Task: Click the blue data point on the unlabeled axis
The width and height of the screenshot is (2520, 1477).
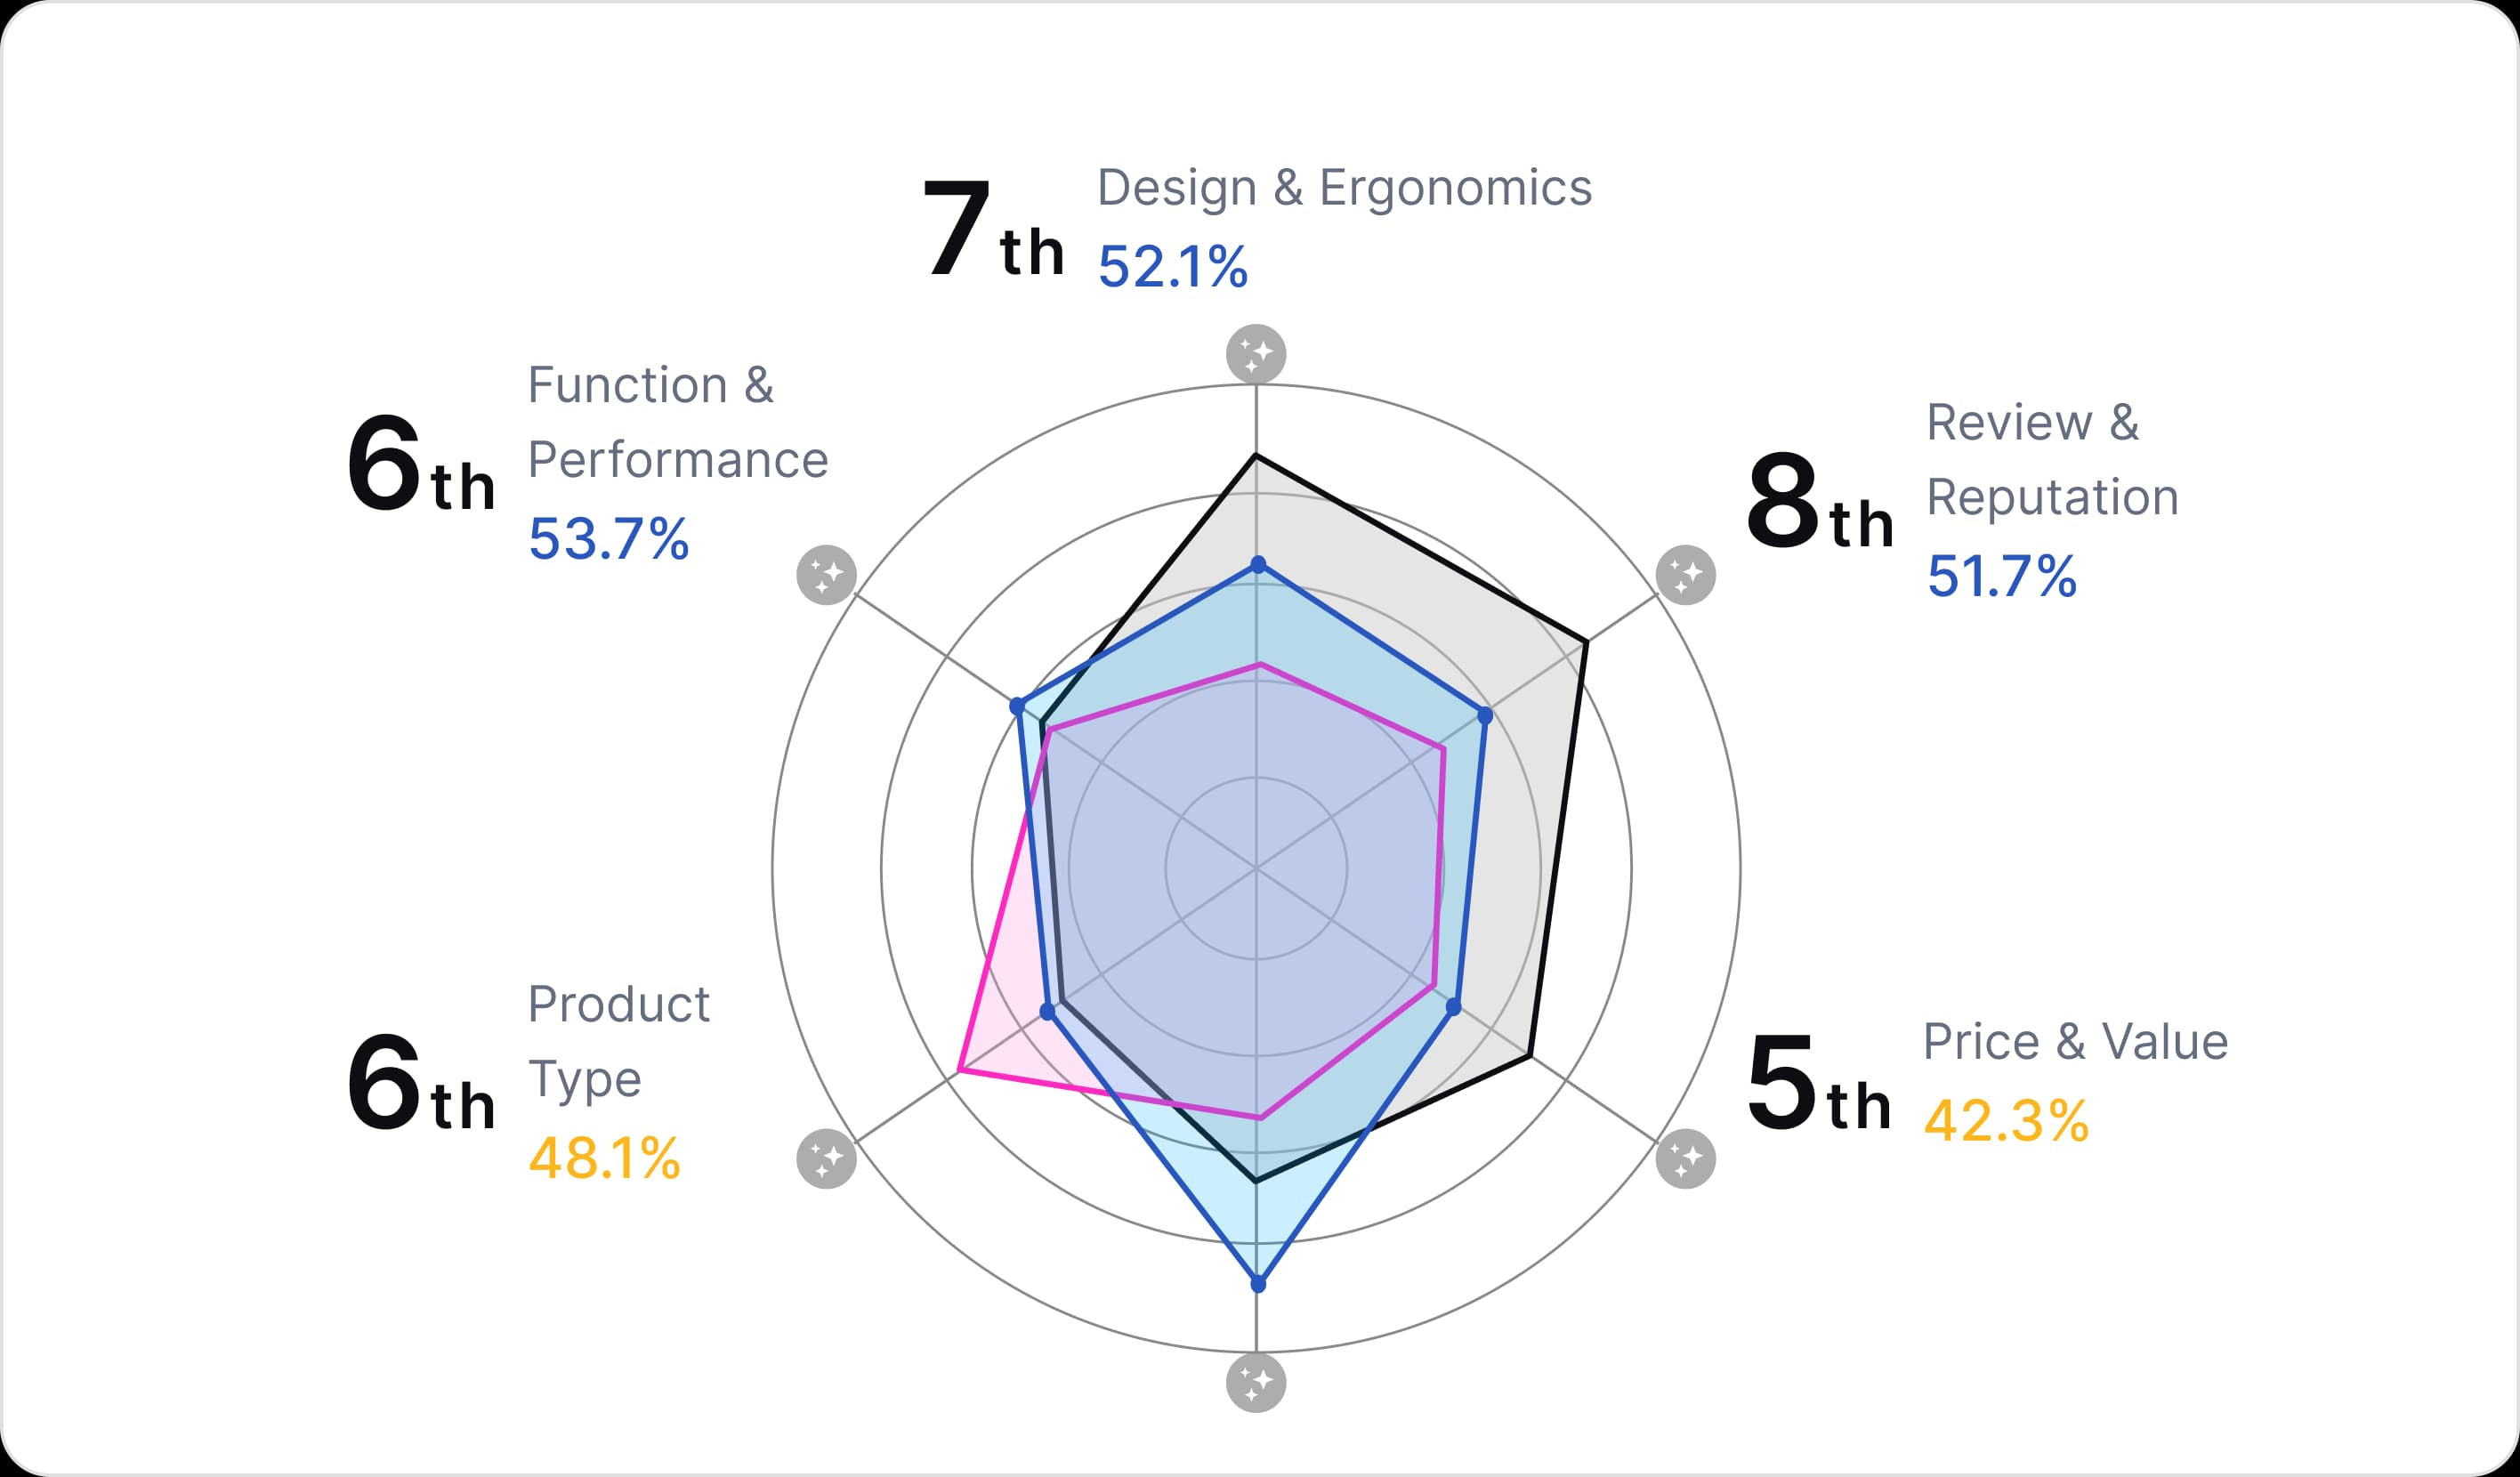Action: (1258, 1284)
